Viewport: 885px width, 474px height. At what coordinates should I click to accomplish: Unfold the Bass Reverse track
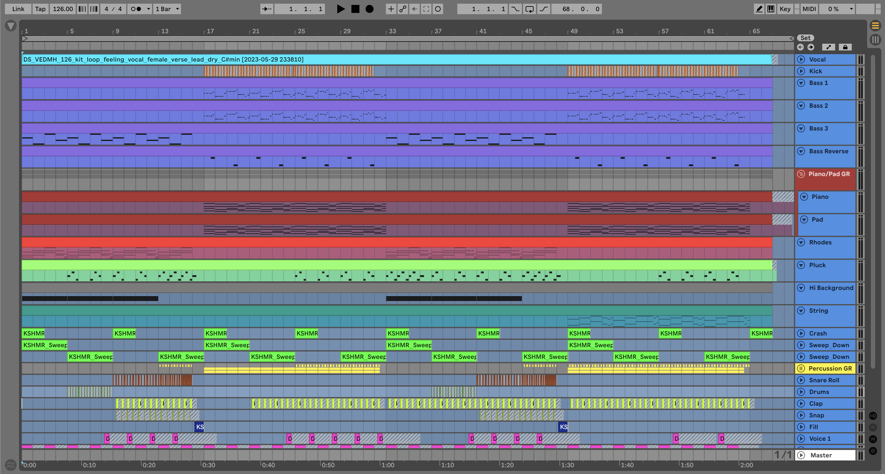(x=801, y=151)
